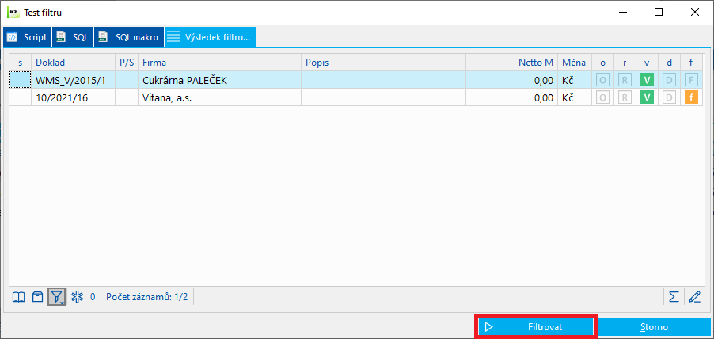
Task: Click the container icon in status bar
Action: pos(38,298)
